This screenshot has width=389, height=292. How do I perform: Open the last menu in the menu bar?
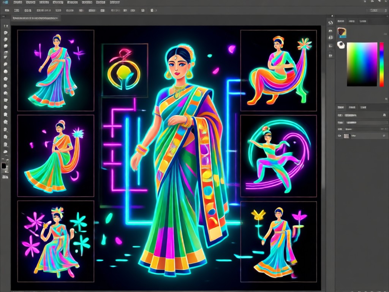tap(115, 2)
